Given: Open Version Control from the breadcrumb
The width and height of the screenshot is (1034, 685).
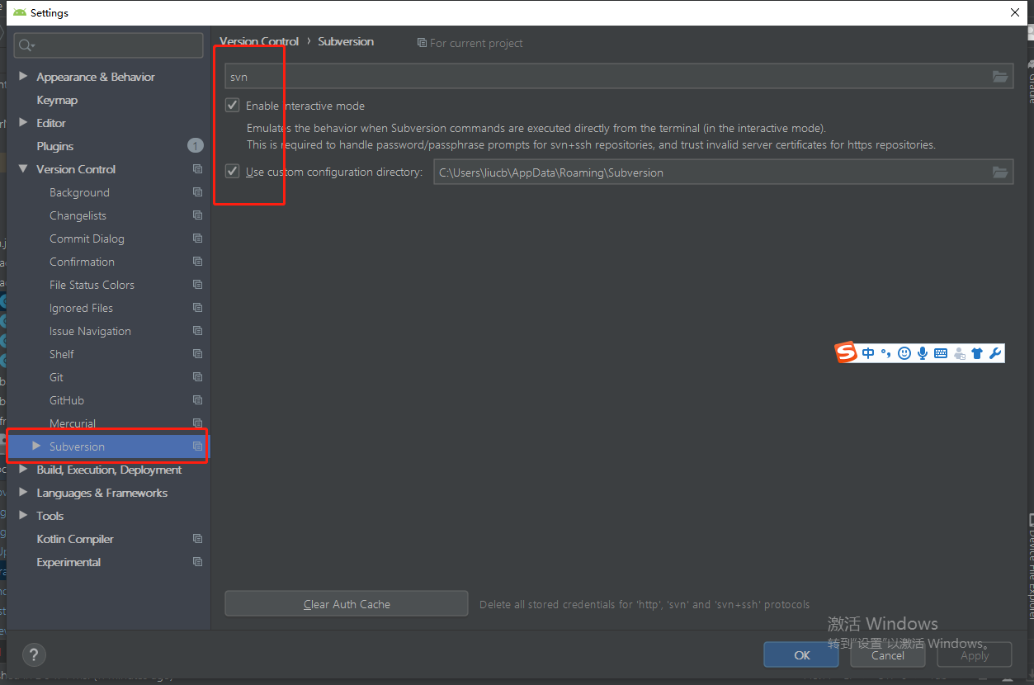Looking at the screenshot, I should [x=258, y=41].
